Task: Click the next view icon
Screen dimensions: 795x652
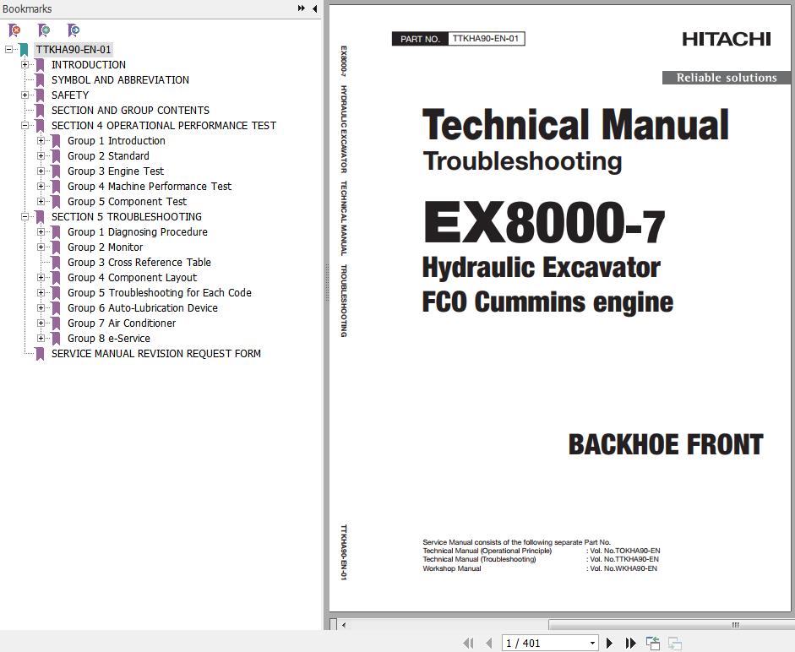Action: tap(675, 643)
